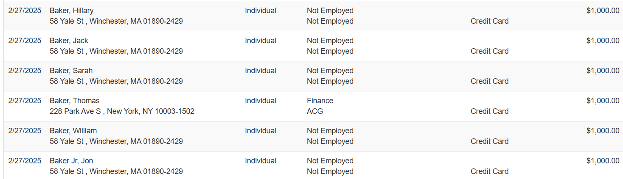This screenshot has height=179, width=623.
Task: Click the 228 Park Ave S address
Action: pyautogui.click(x=122, y=111)
